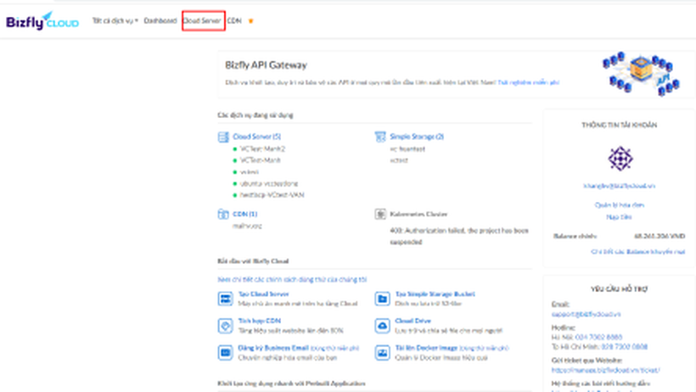Image resolution: width=696 pixels, height=392 pixels.
Task: Click the Tạo Cloud Server icon
Action: [x=226, y=299]
